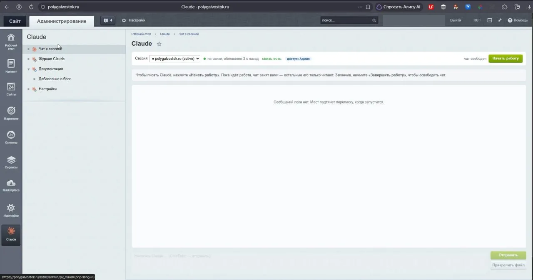Click the Claude heading in left panel
The height and width of the screenshot is (280, 533).
pos(37,37)
